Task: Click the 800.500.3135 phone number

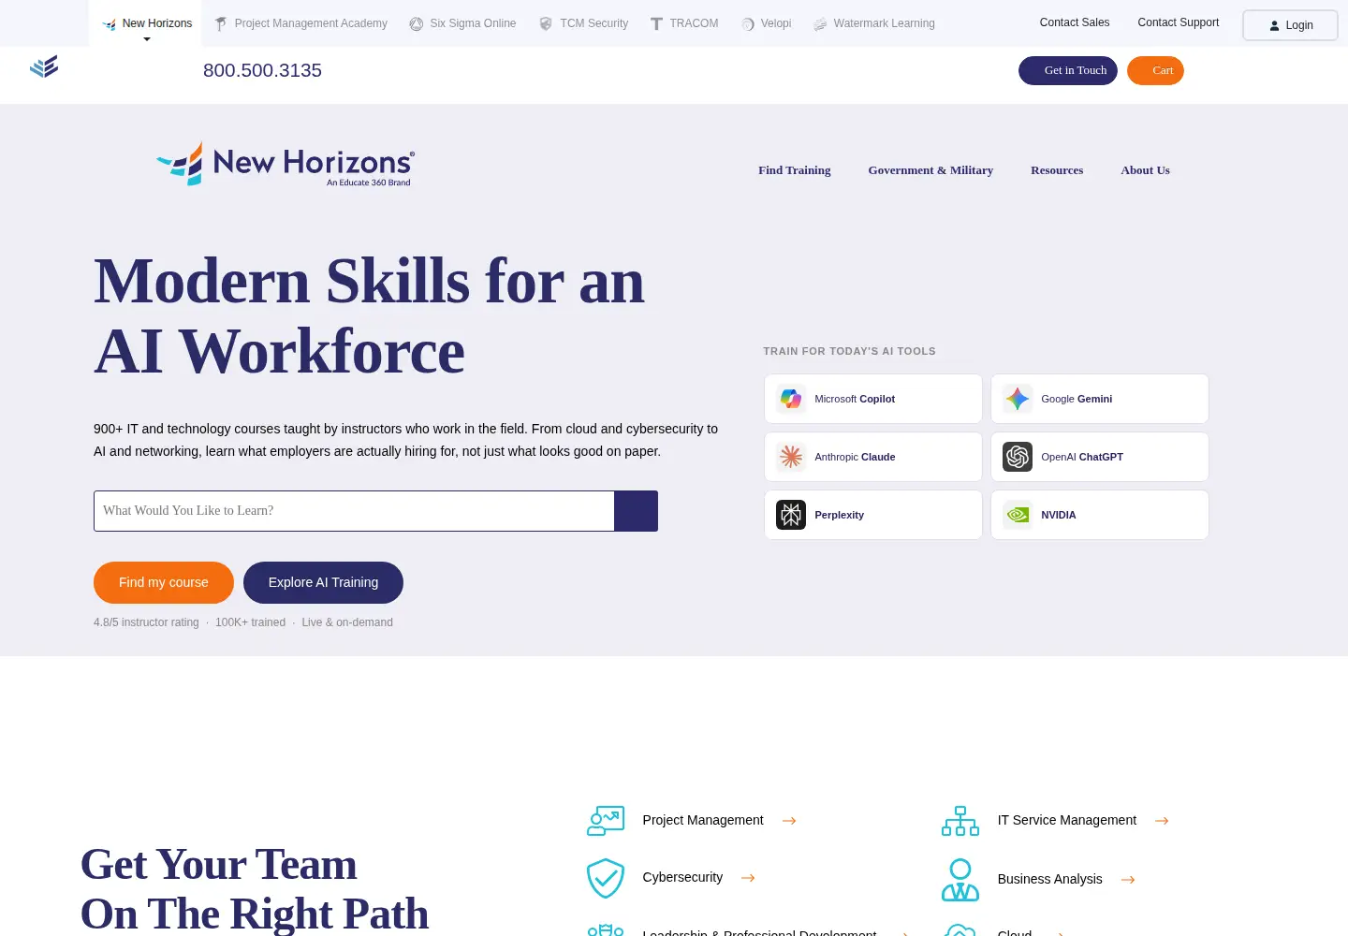Action: coord(262,70)
